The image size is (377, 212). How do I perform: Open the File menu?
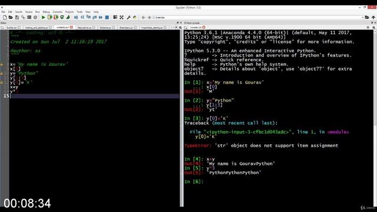[3, 12]
